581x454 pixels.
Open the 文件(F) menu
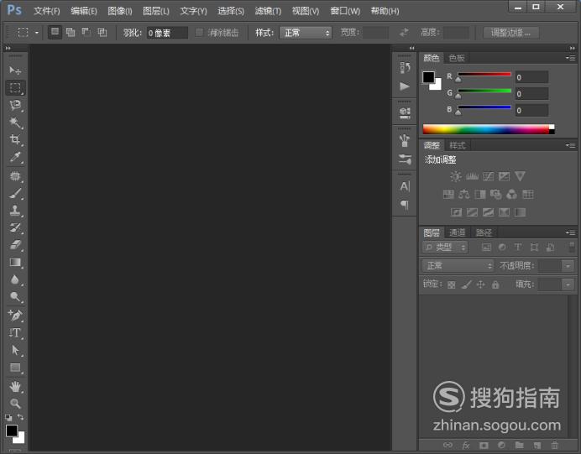pos(47,11)
